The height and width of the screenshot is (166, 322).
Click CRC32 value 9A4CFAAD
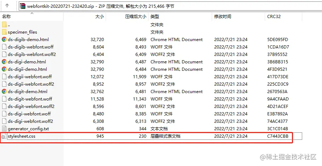tap(278, 99)
